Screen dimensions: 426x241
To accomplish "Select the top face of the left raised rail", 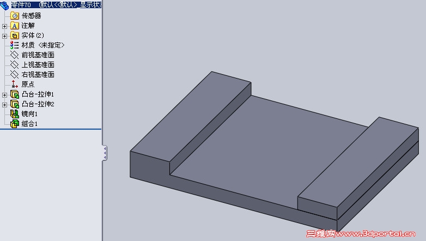I will click(x=190, y=117).
